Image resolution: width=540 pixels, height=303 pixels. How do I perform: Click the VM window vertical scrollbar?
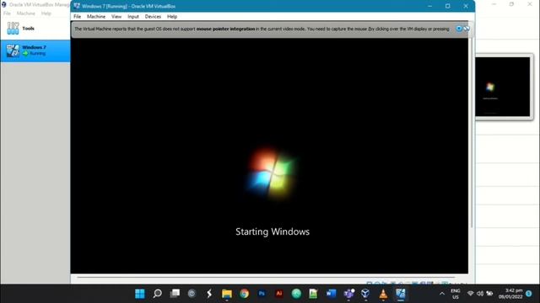pos(472,132)
